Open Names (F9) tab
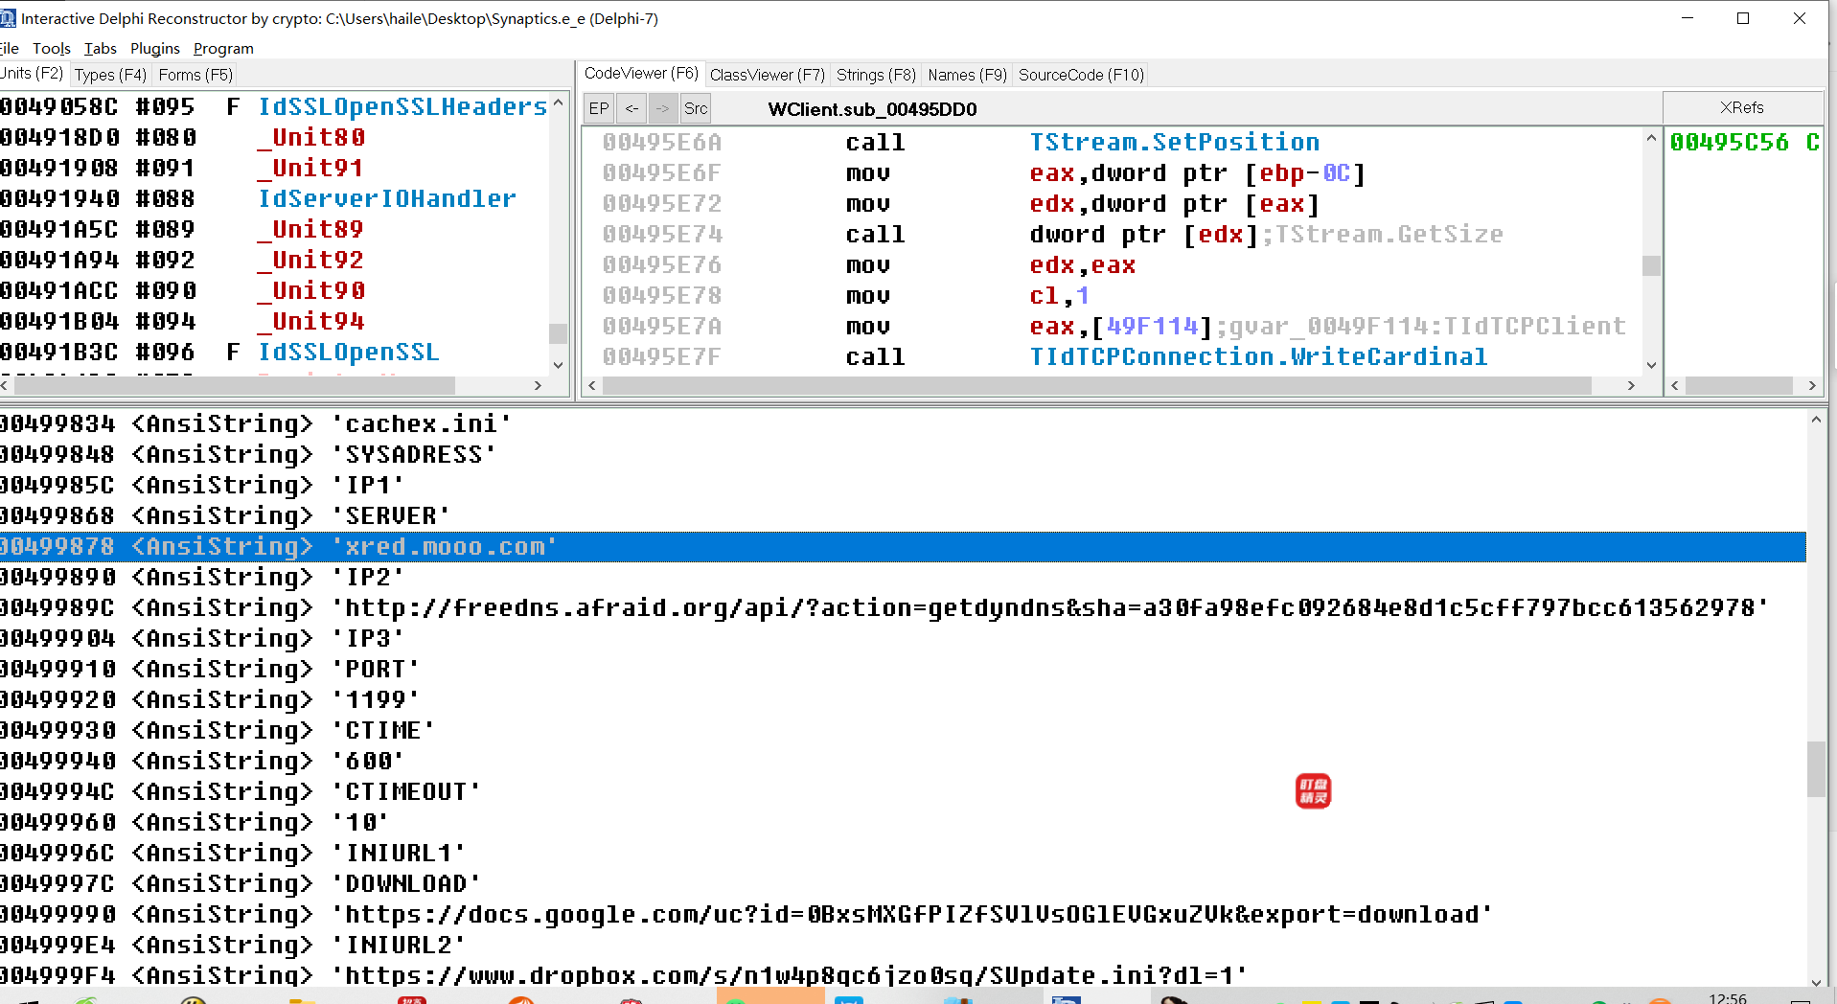The height and width of the screenshot is (1004, 1837). [x=967, y=75]
